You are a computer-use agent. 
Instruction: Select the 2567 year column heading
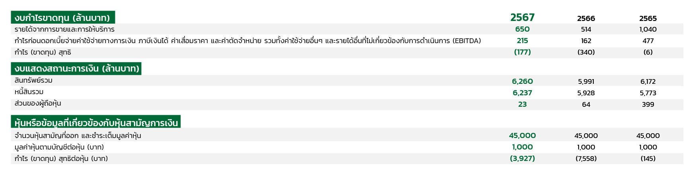(522, 17)
